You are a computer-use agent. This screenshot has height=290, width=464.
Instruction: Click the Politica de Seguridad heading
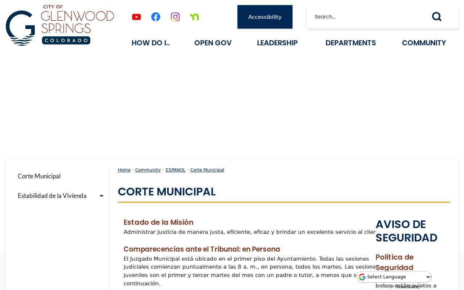click(x=394, y=262)
